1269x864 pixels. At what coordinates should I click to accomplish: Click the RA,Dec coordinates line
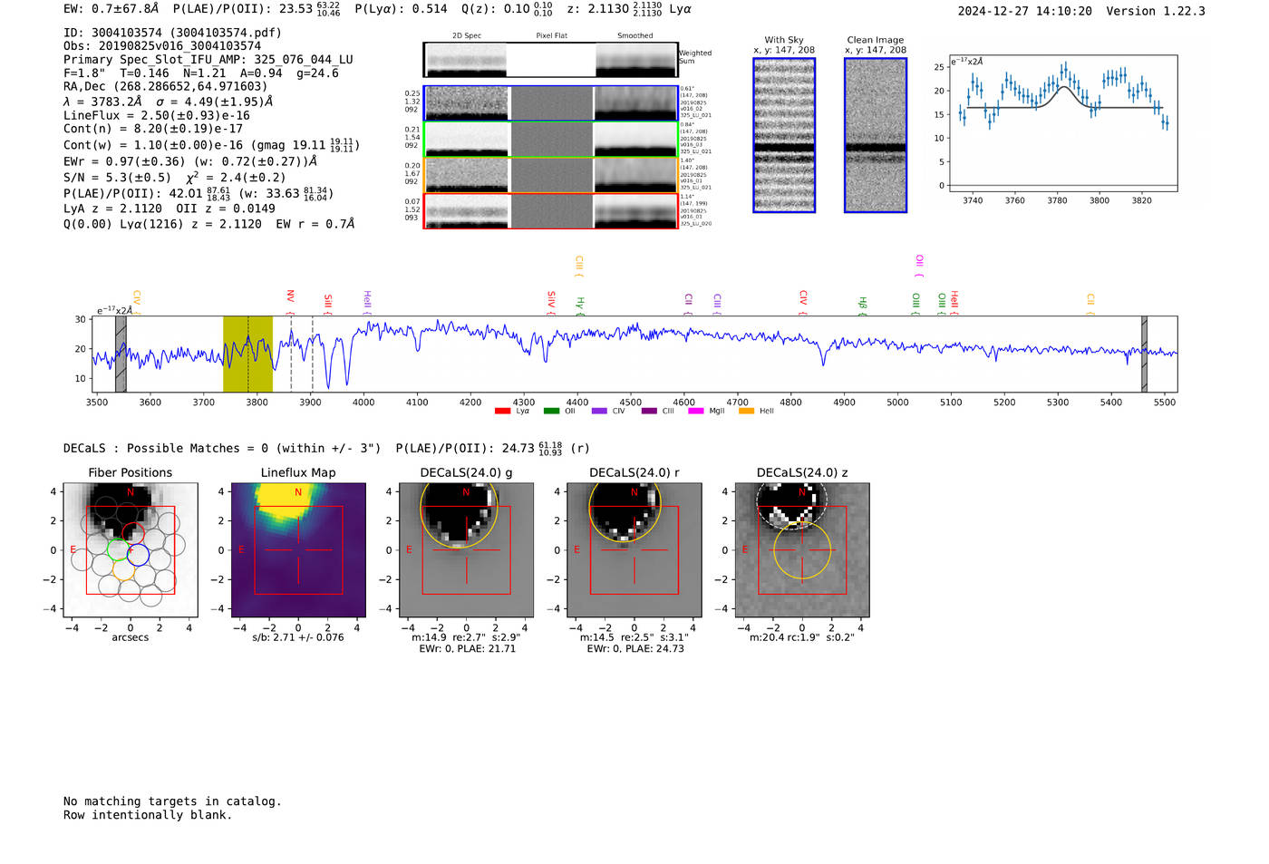[165, 87]
